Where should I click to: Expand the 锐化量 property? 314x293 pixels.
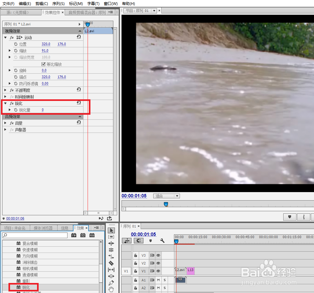coord(9,110)
